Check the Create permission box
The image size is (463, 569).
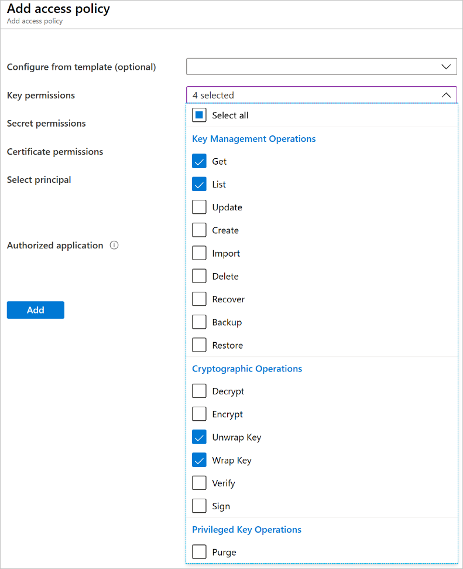(200, 230)
